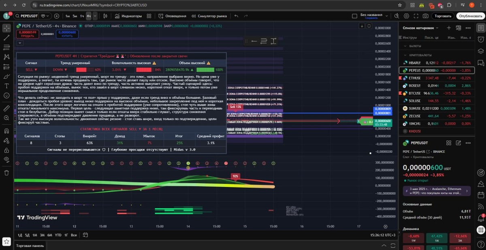
Task: Toggle the lock all drawings icon
Action: click(6, 150)
